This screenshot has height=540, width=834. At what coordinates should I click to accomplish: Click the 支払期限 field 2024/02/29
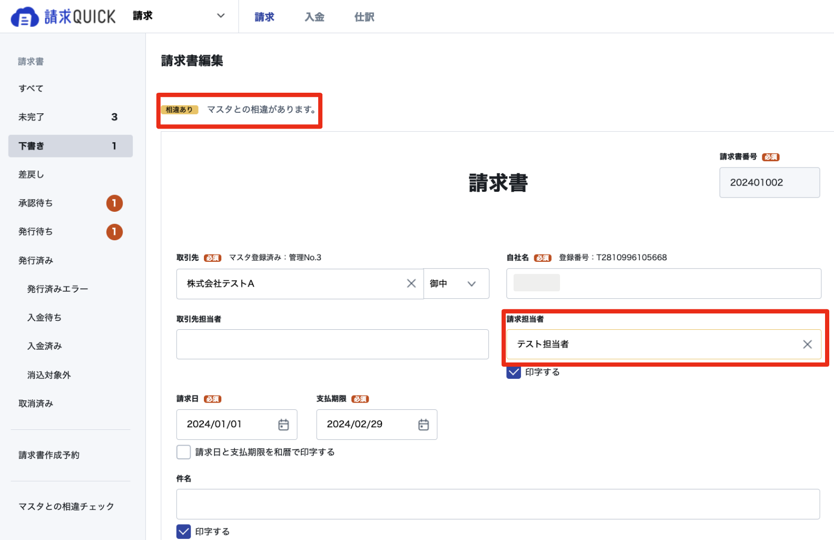[x=377, y=424]
